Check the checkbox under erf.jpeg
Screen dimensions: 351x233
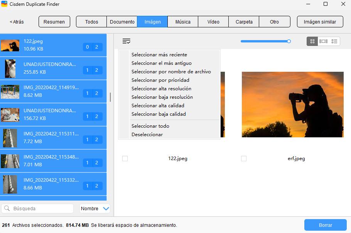click(x=244, y=158)
